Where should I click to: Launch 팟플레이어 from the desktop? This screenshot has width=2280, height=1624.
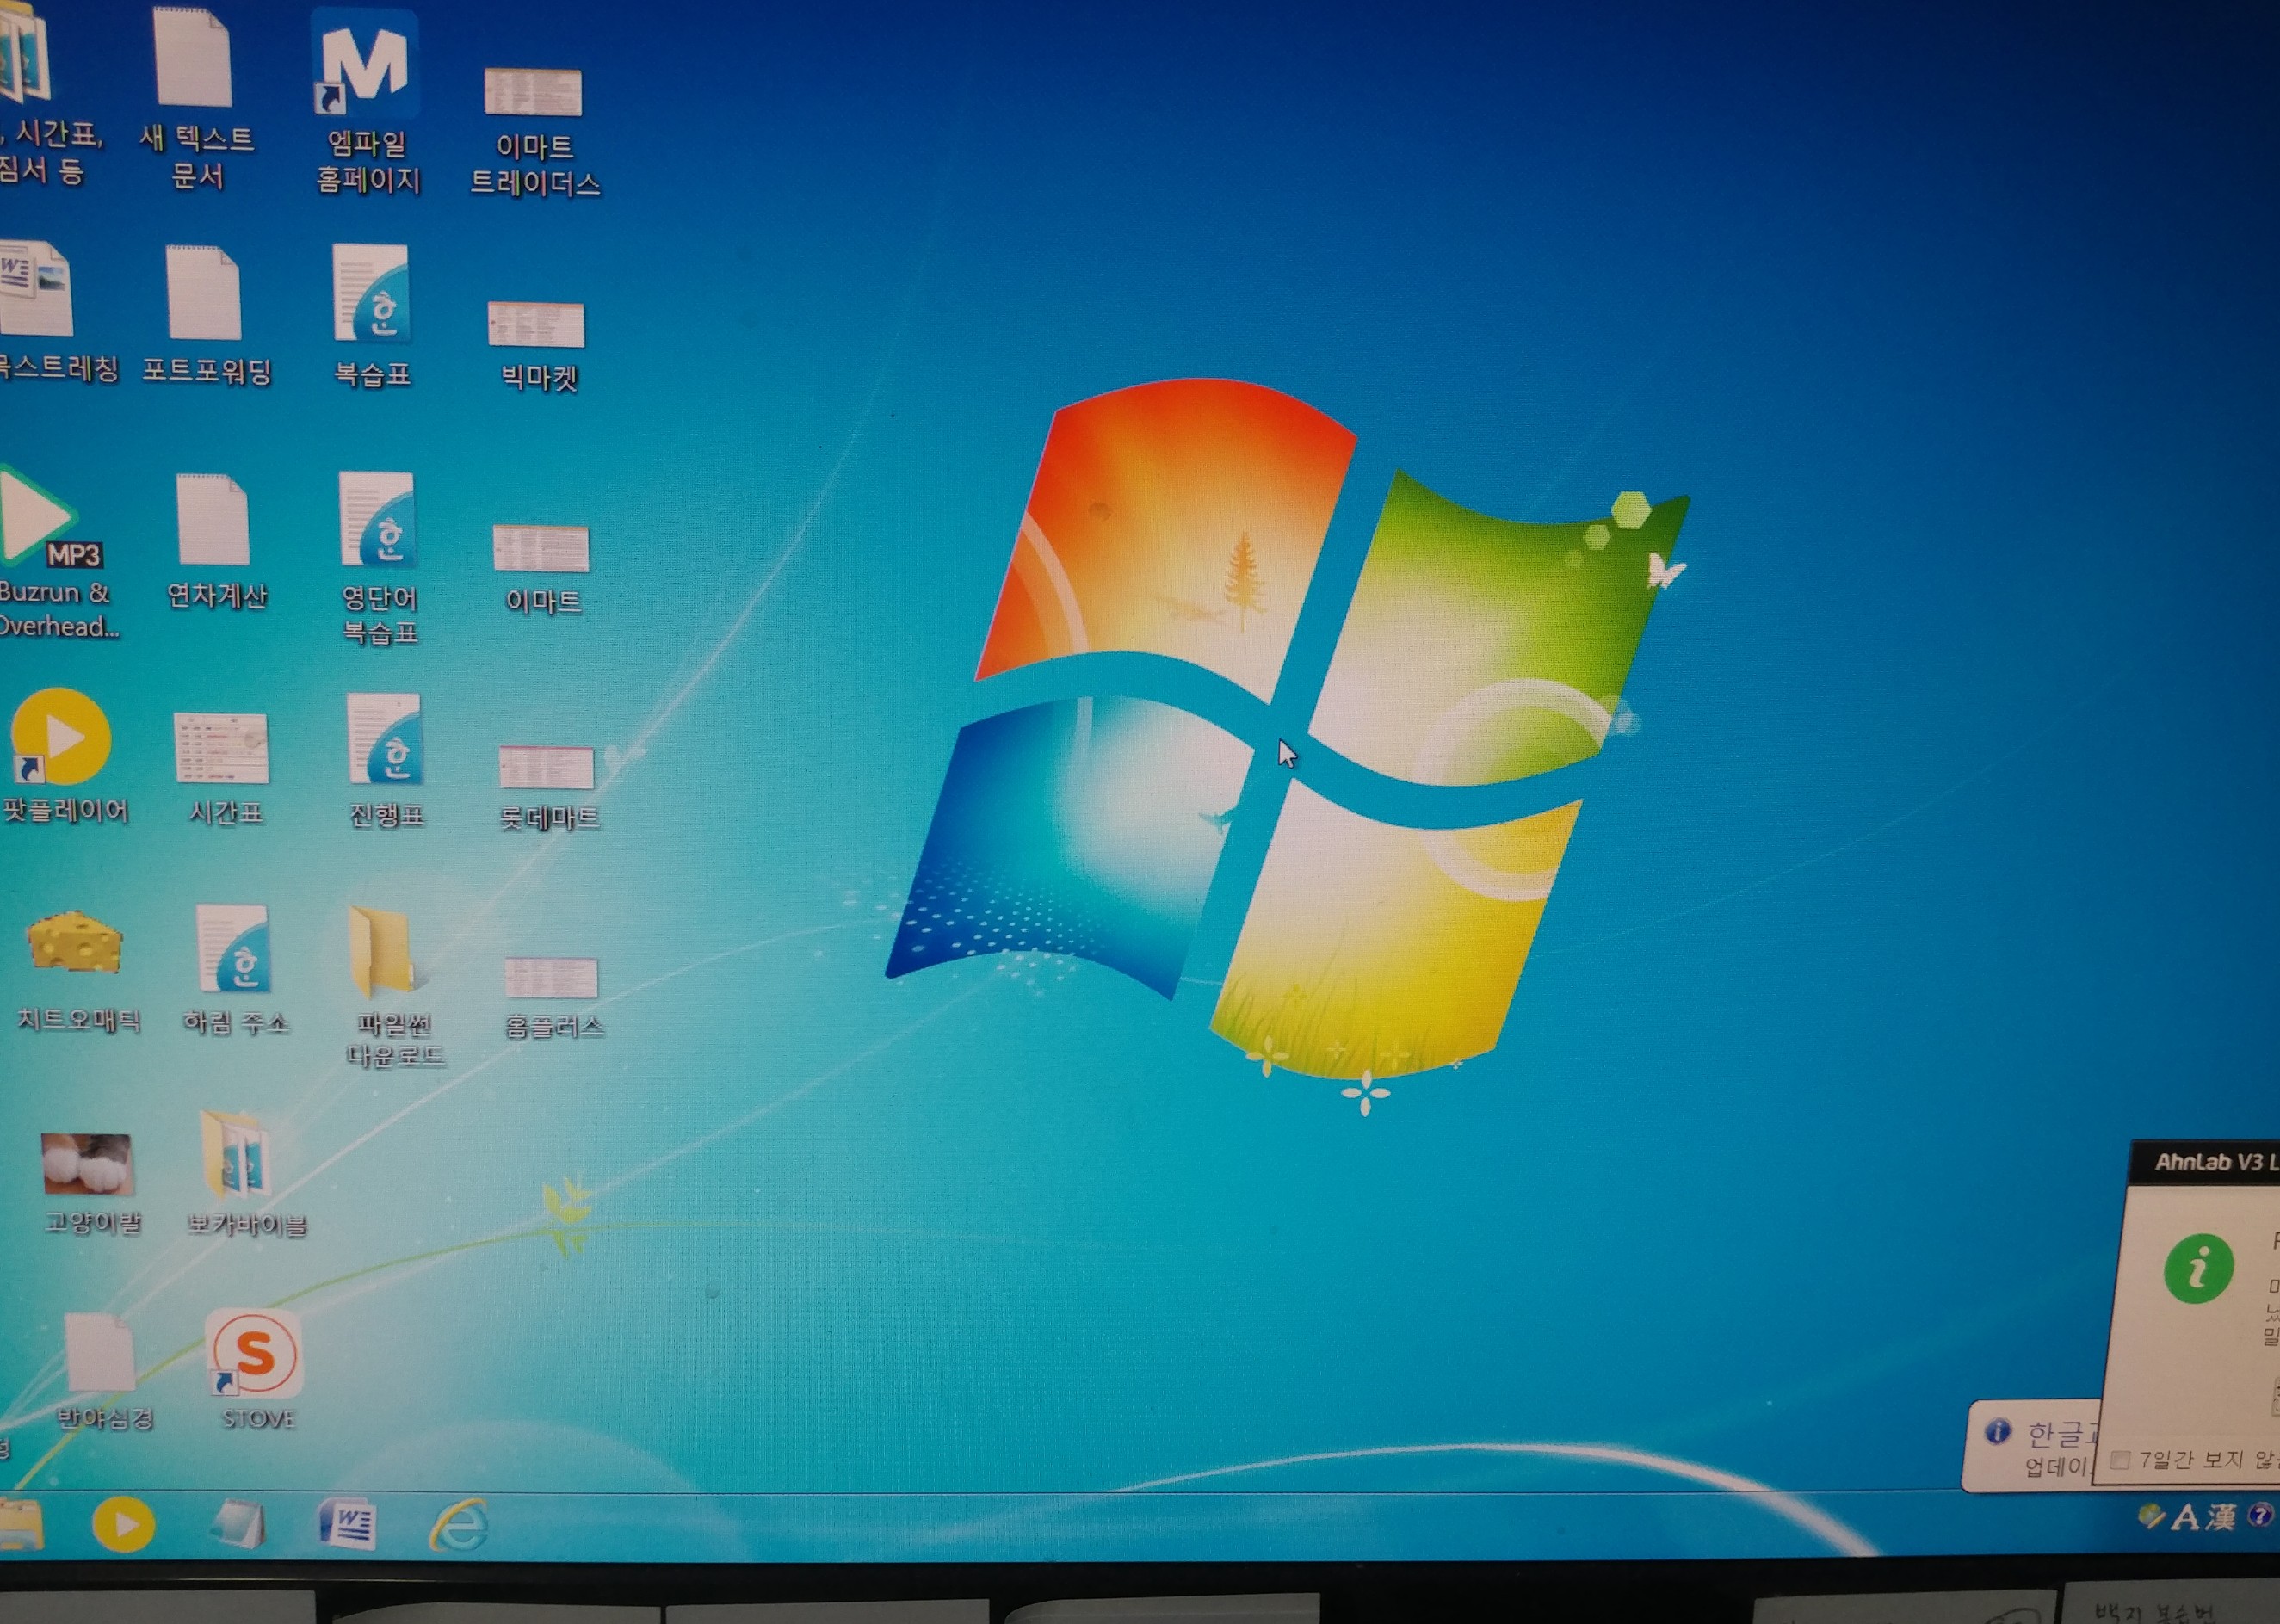pyautogui.click(x=62, y=737)
